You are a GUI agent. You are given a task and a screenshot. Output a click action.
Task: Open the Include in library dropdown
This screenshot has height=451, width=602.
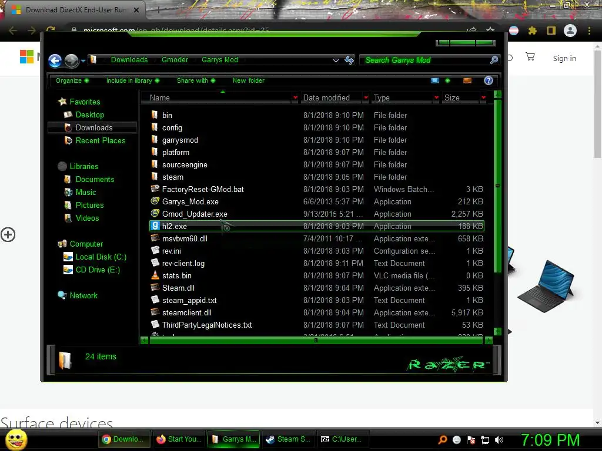pos(133,80)
